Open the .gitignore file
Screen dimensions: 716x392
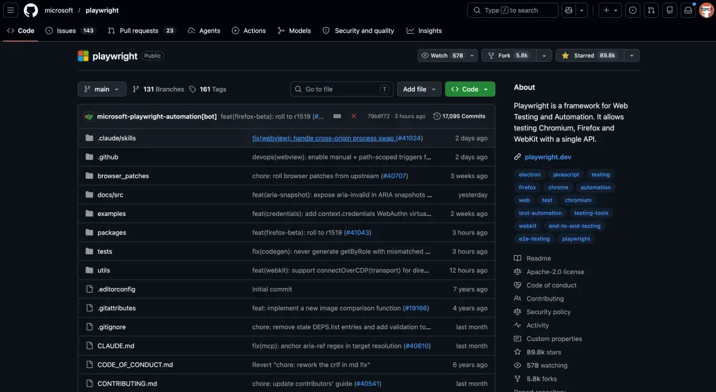(111, 326)
